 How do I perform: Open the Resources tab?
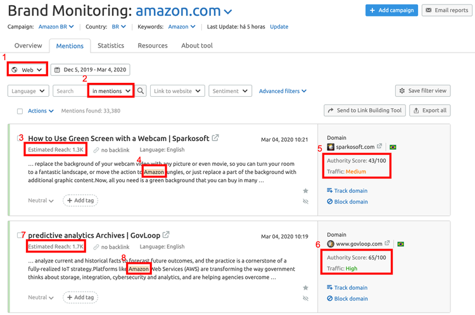pos(153,46)
